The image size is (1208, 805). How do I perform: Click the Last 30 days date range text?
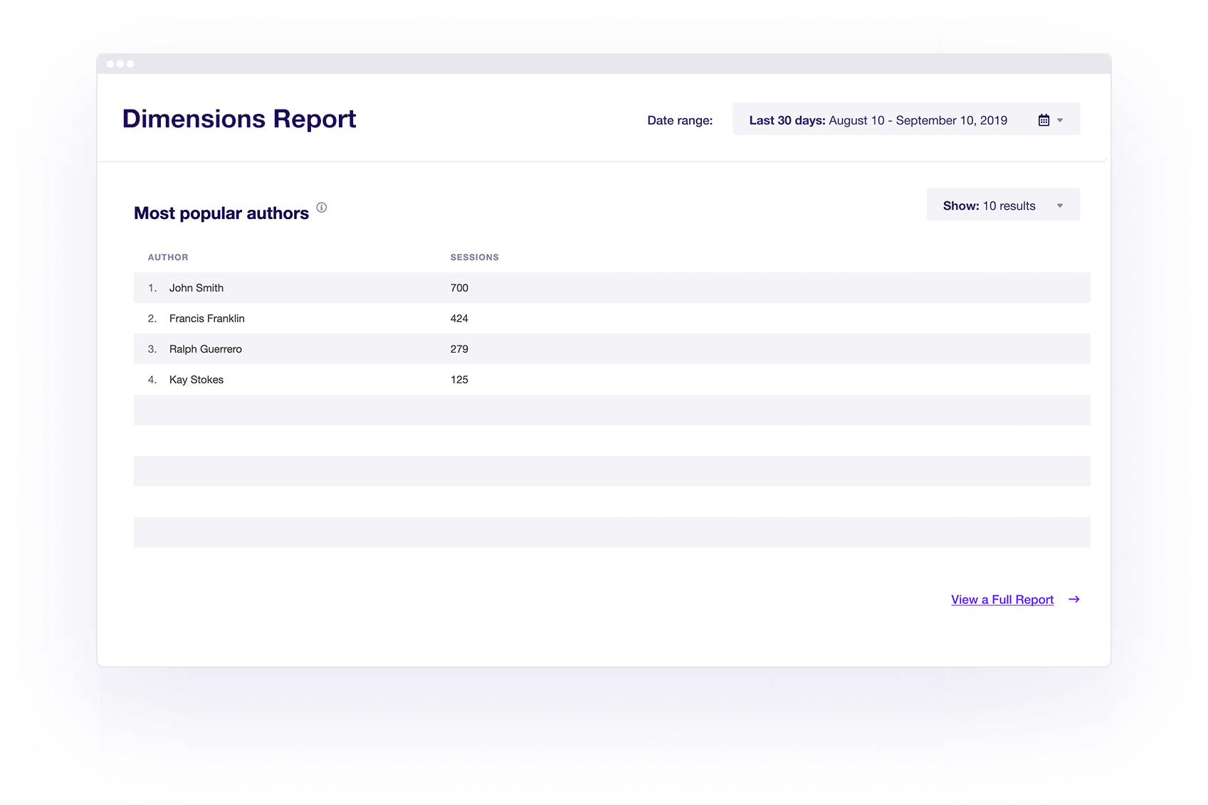click(878, 120)
